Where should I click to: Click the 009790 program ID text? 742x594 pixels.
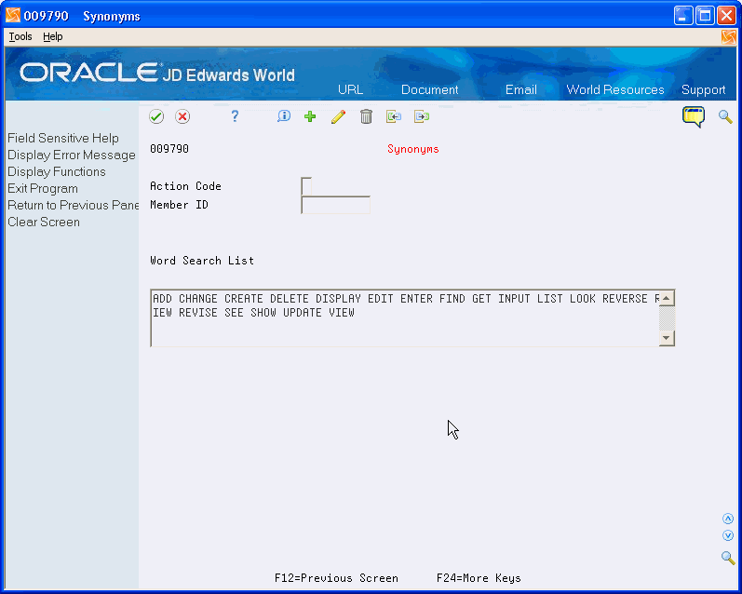coord(169,149)
